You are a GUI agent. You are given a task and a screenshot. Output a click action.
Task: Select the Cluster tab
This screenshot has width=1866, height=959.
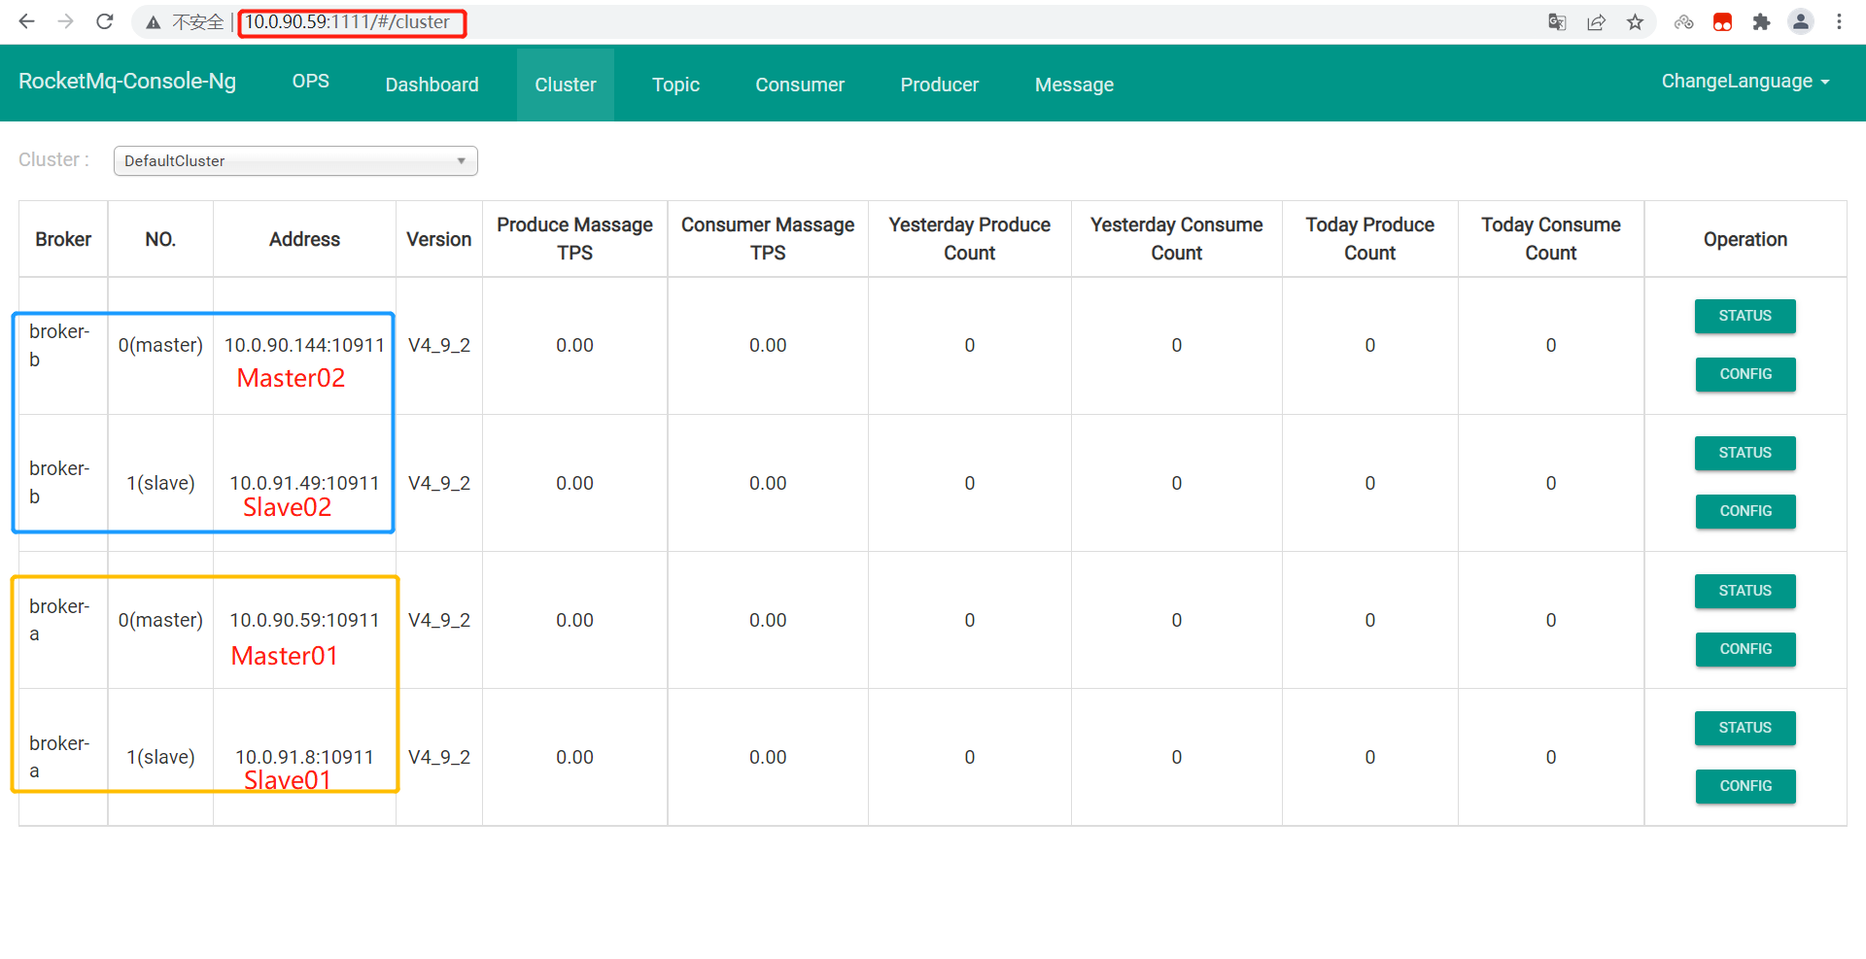pos(566,85)
